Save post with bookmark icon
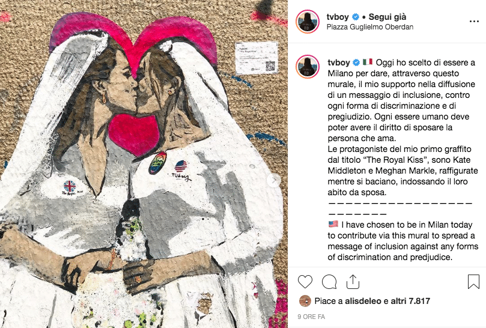This screenshot has width=486, height=328. [473, 282]
